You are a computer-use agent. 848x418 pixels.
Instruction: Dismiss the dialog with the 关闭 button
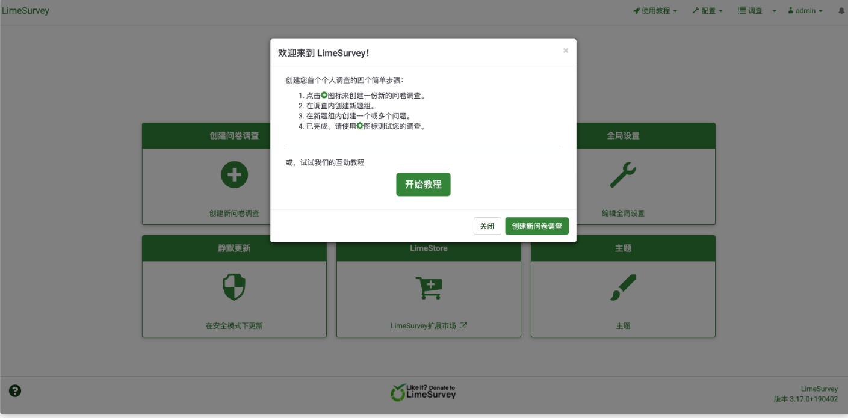[x=487, y=226]
